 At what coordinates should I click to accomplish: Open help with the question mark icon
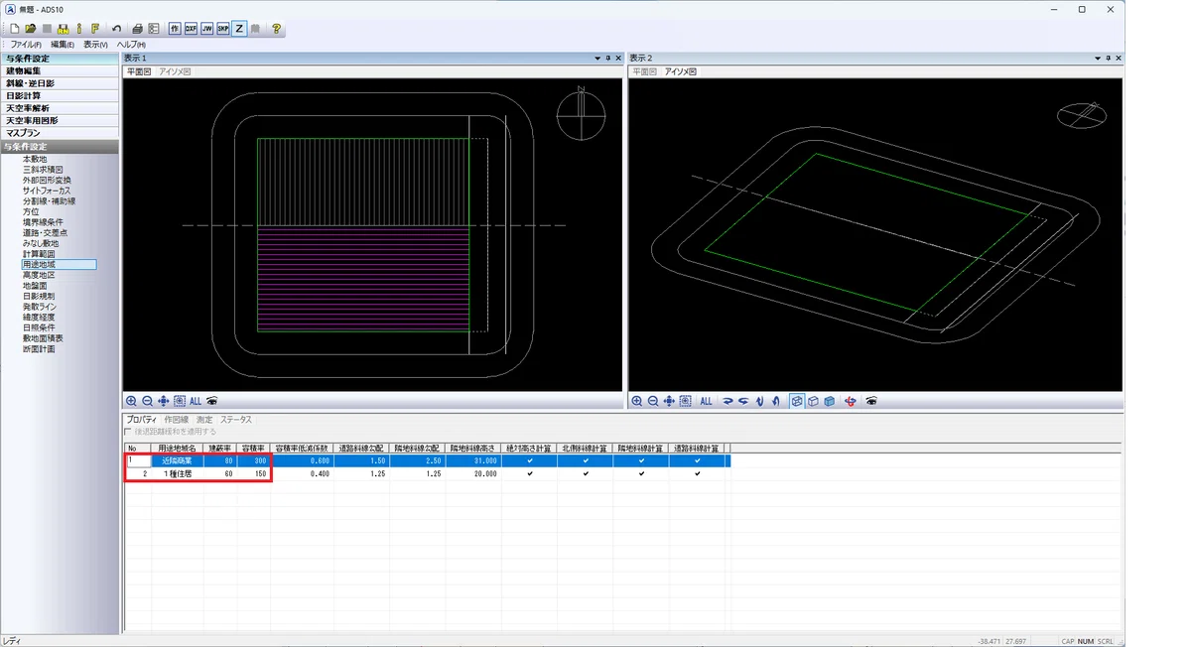tap(277, 29)
